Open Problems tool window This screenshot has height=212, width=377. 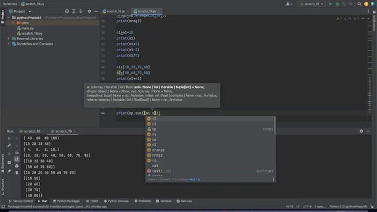click(x=143, y=201)
